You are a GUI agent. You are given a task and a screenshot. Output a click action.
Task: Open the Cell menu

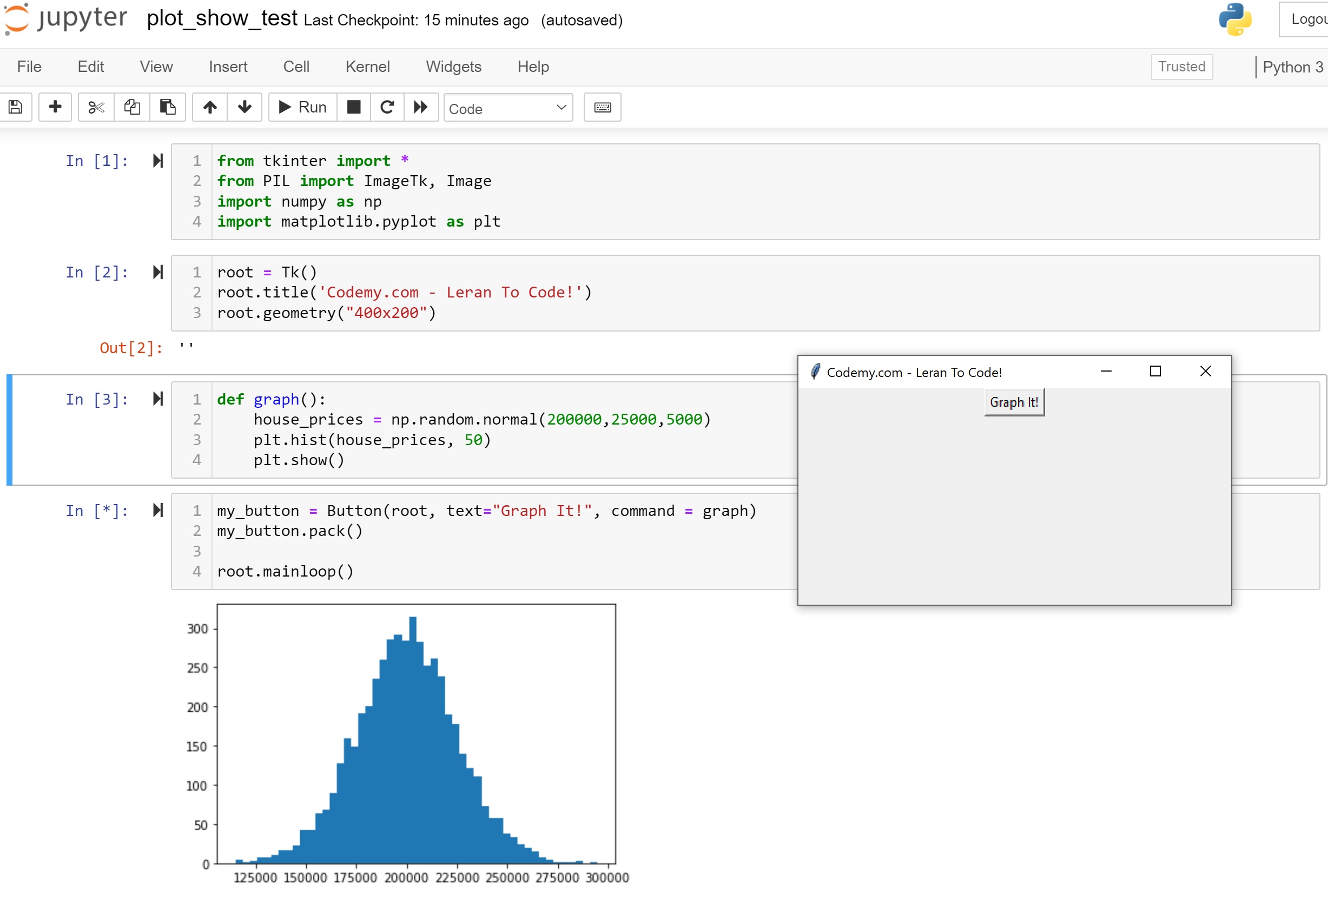(x=296, y=67)
